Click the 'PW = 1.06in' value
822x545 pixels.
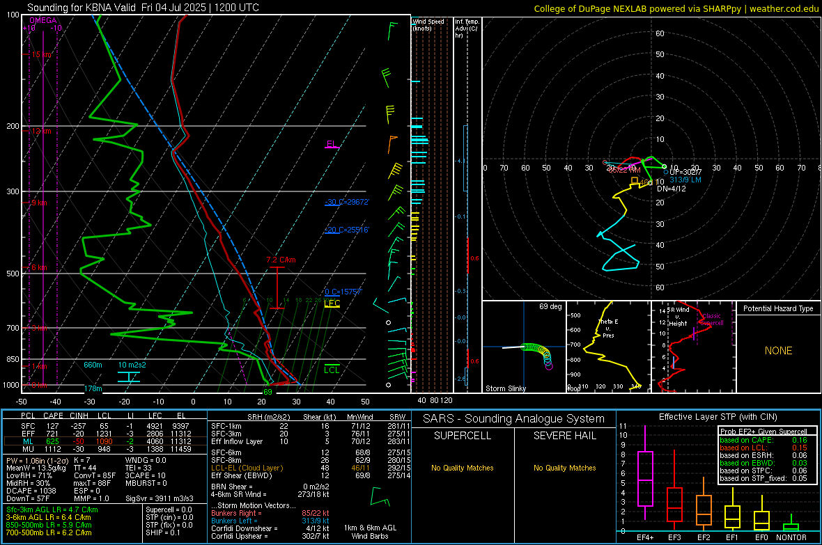(x=36, y=460)
